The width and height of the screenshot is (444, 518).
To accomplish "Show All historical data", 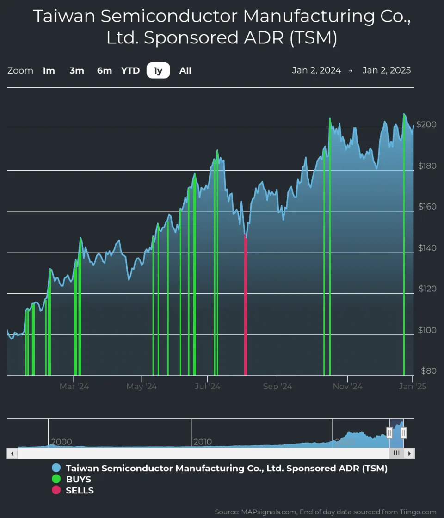I will [x=185, y=70].
